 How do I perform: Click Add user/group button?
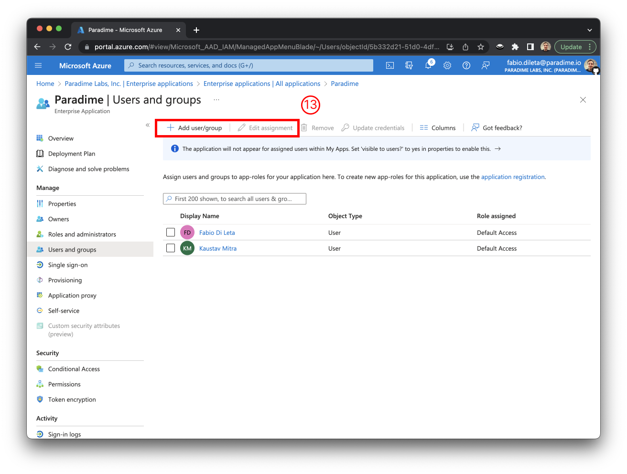pos(195,128)
